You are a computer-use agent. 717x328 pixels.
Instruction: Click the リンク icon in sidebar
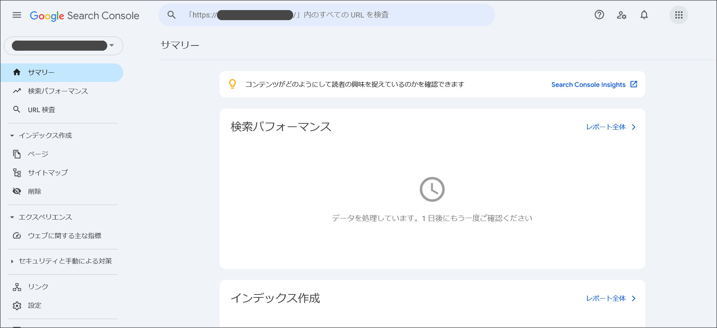click(17, 287)
